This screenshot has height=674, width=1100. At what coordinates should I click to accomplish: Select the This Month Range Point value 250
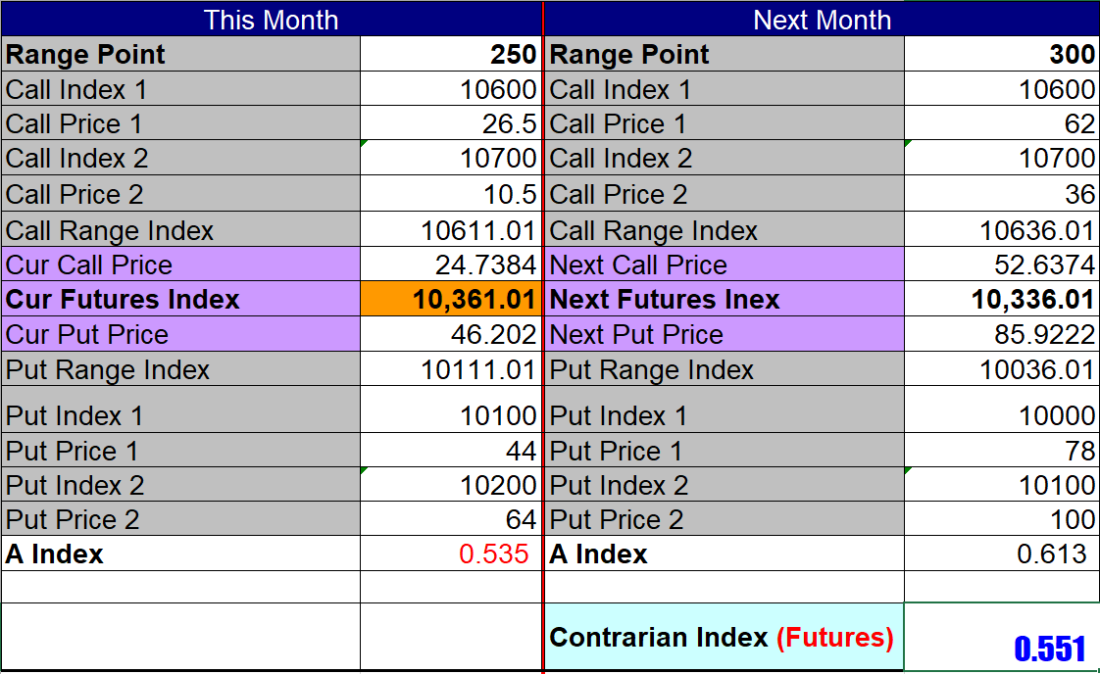pos(451,55)
